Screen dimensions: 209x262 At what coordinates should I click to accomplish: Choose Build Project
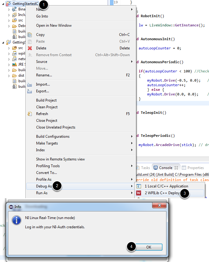81,100
